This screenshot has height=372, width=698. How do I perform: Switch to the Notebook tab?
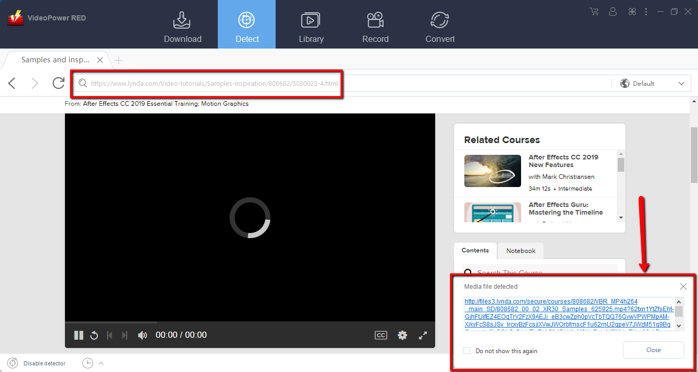coord(521,251)
